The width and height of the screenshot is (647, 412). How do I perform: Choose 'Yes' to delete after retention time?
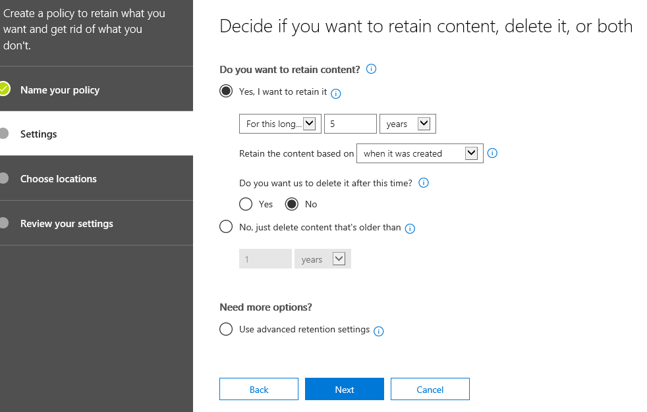[246, 204]
